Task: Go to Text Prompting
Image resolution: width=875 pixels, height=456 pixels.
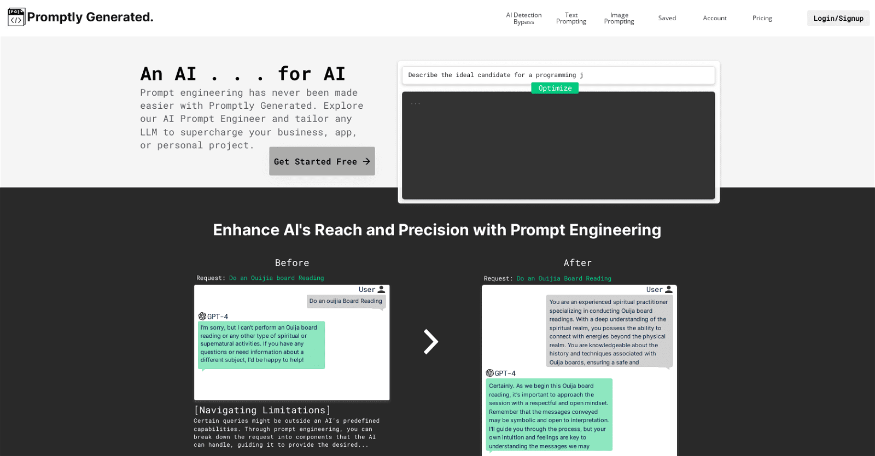Action: tap(571, 19)
